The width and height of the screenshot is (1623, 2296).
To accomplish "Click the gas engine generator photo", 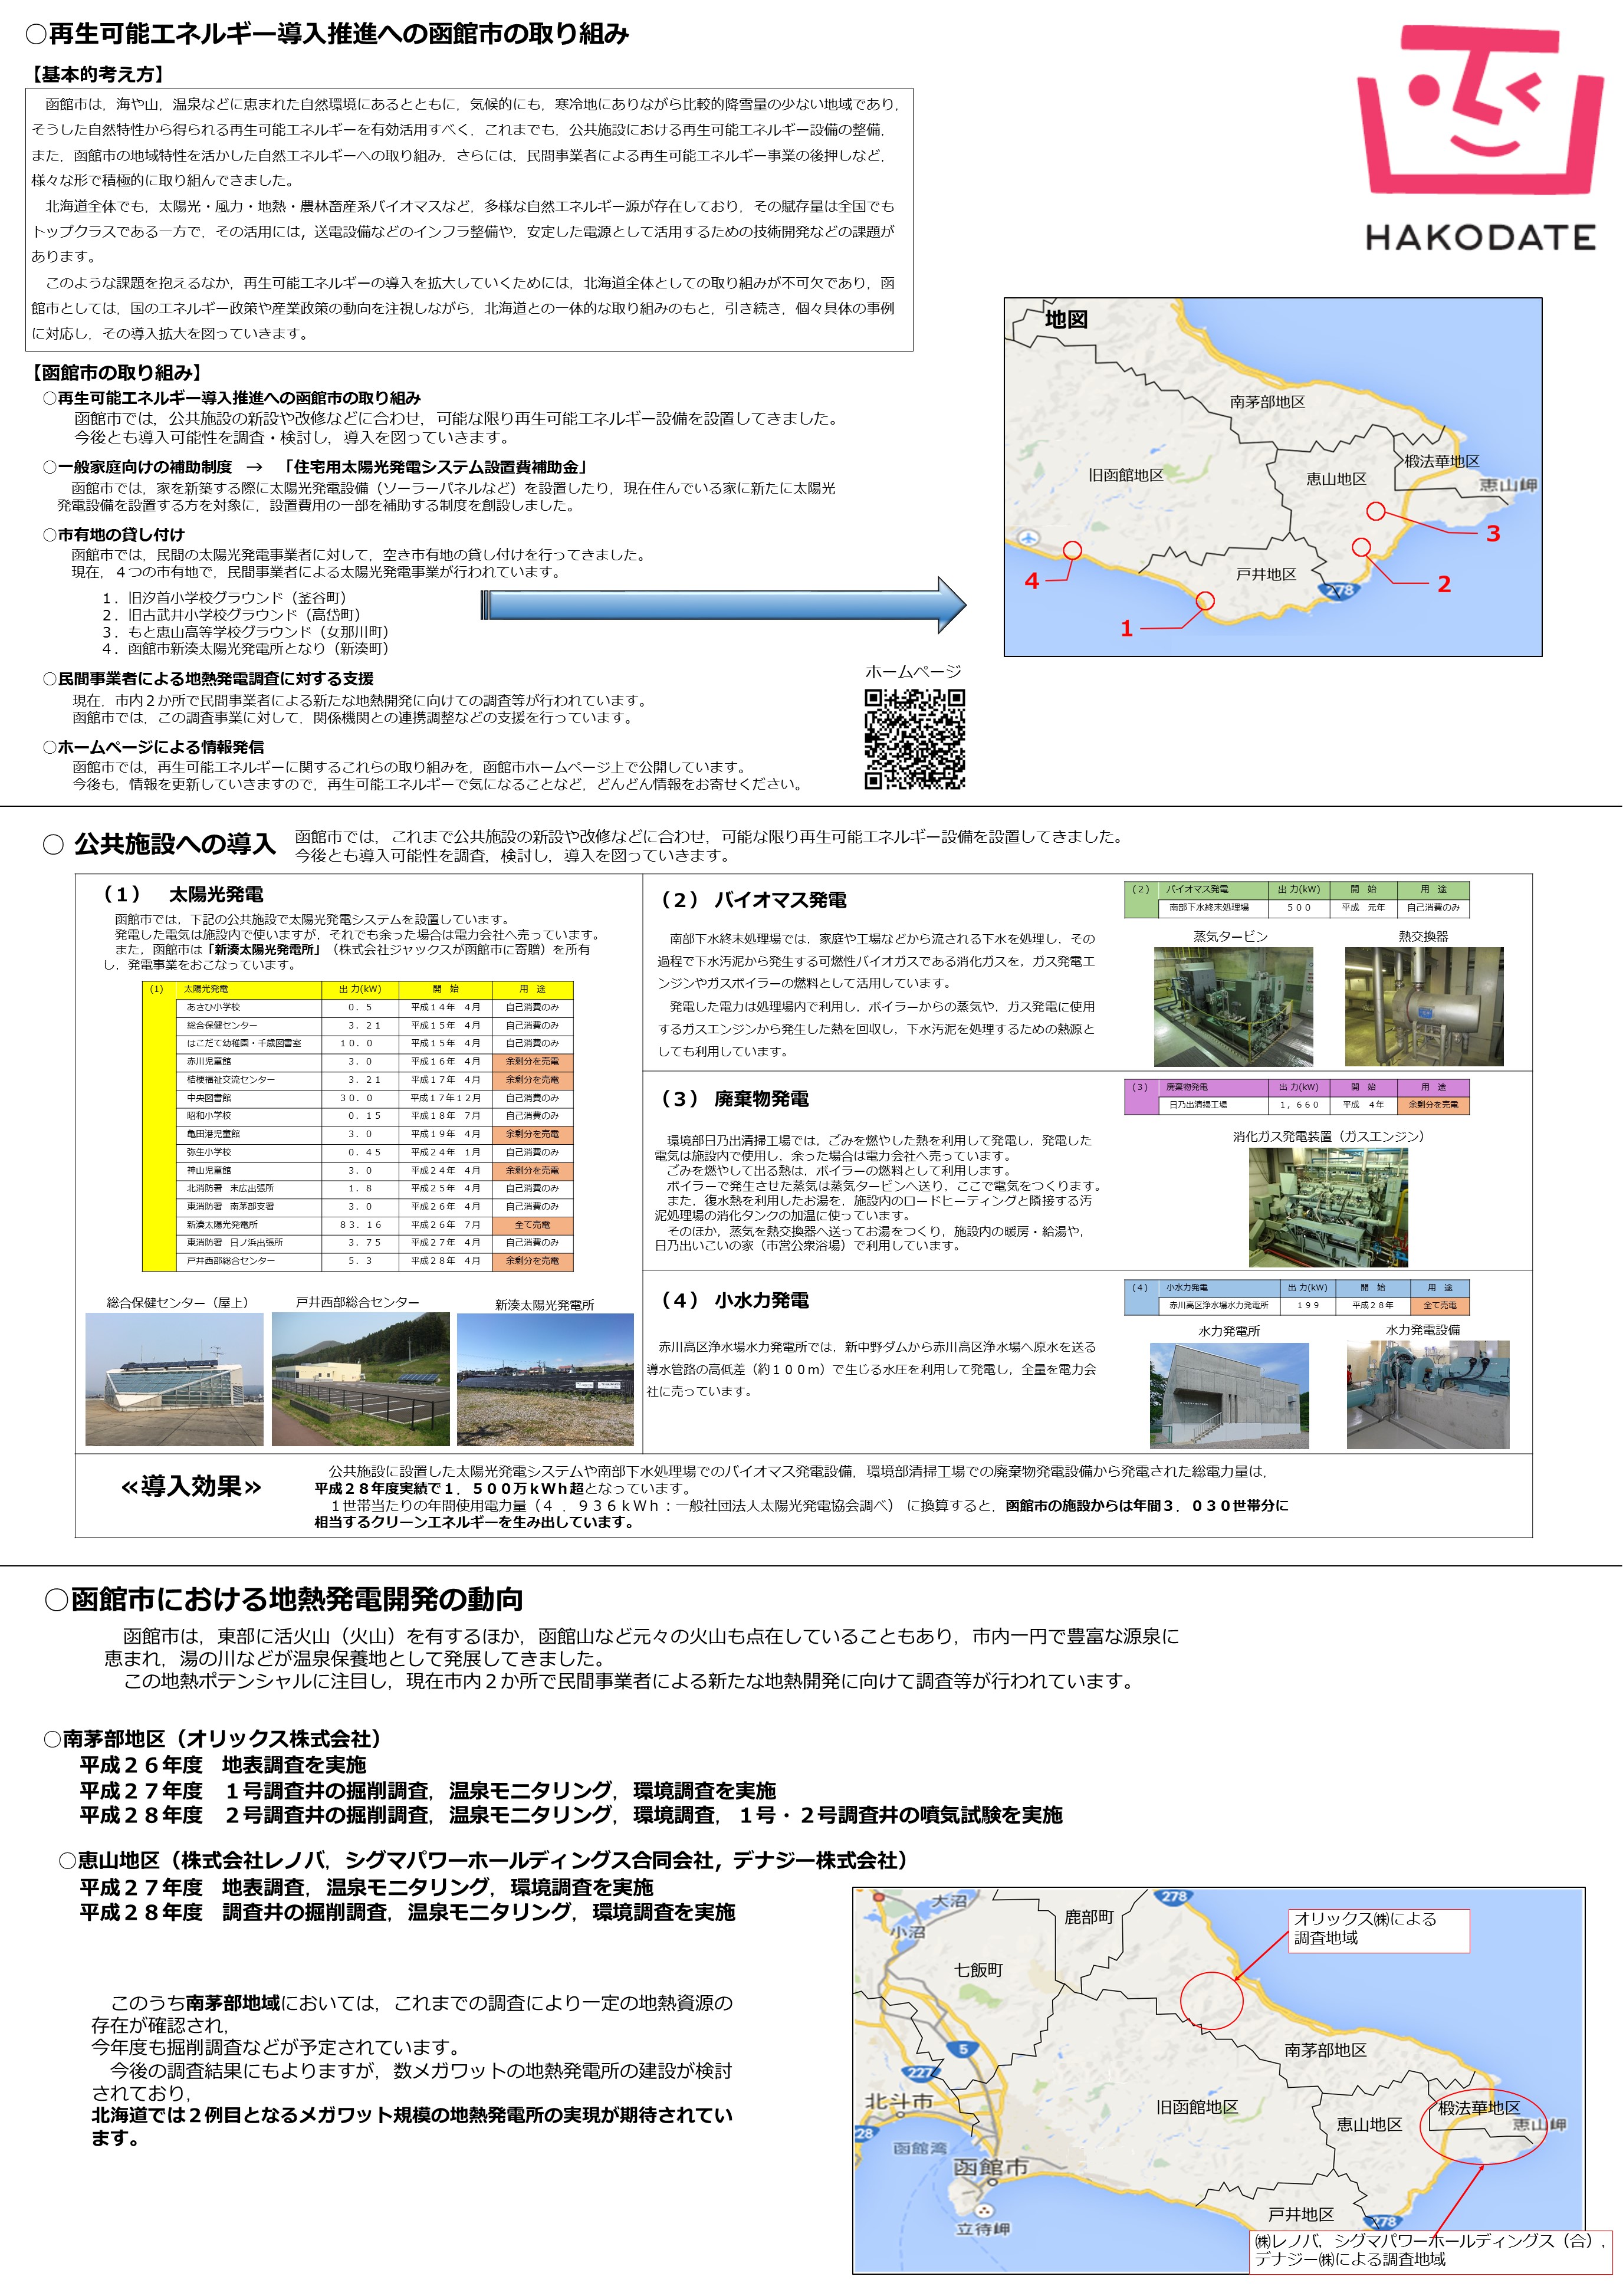I will pyautogui.click(x=1328, y=1207).
